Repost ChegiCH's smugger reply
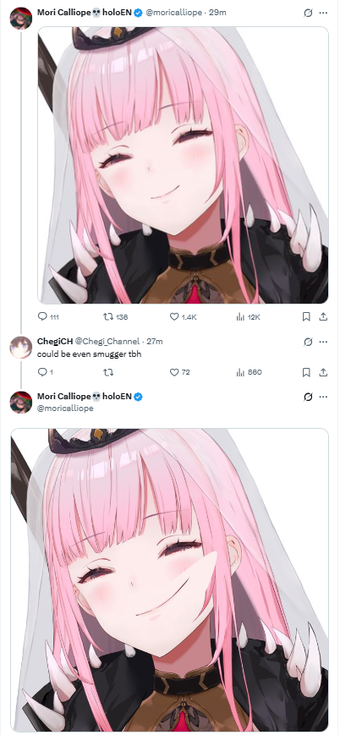 (x=108, y=372)
